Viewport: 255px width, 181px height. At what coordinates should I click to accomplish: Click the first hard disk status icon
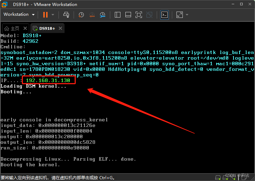click(x=218, y=177)
